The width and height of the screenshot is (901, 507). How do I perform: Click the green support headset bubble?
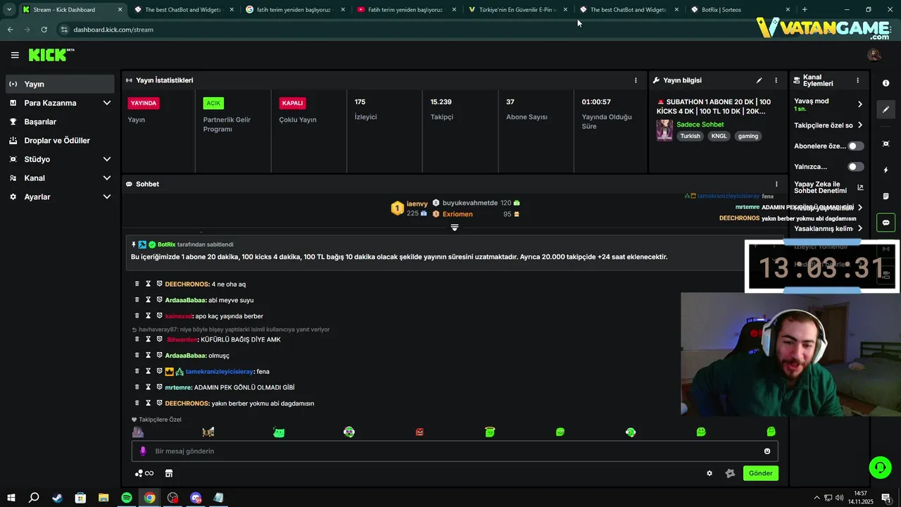point(880,467)
